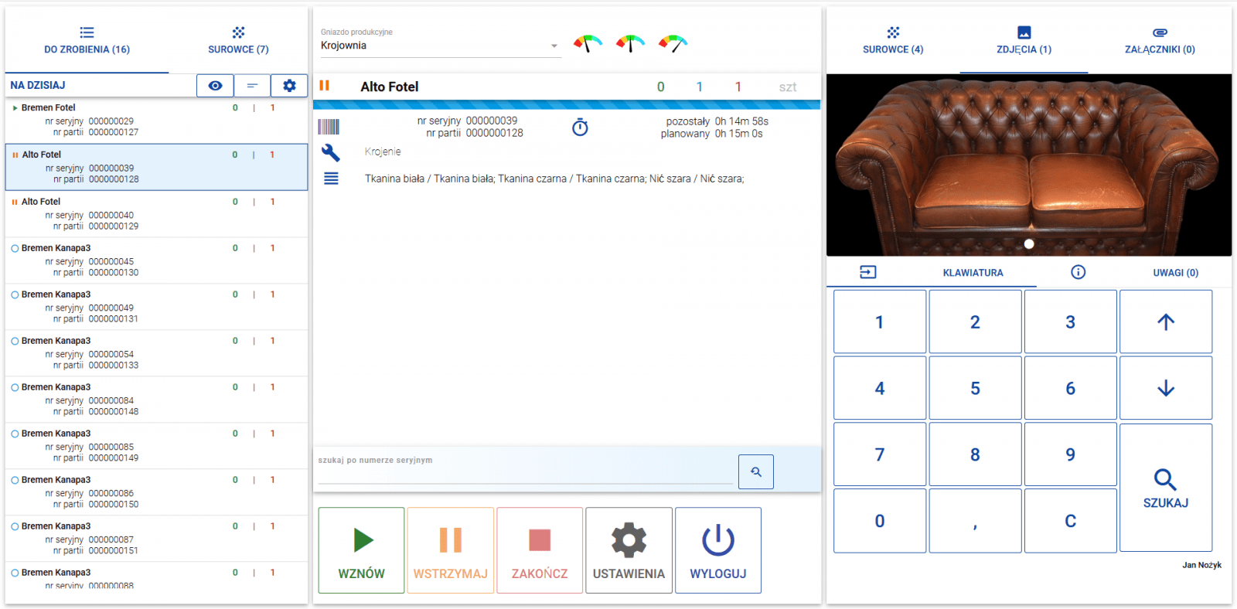The height and width of the screenshot is (609, 1237).
Task: Switch to the SUROWCE (7) tab
Action: (238, 40)
